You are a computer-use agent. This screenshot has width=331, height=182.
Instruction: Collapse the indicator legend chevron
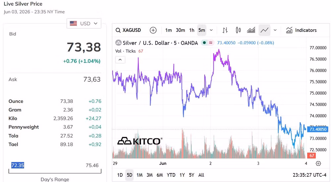tap(120, 60)
